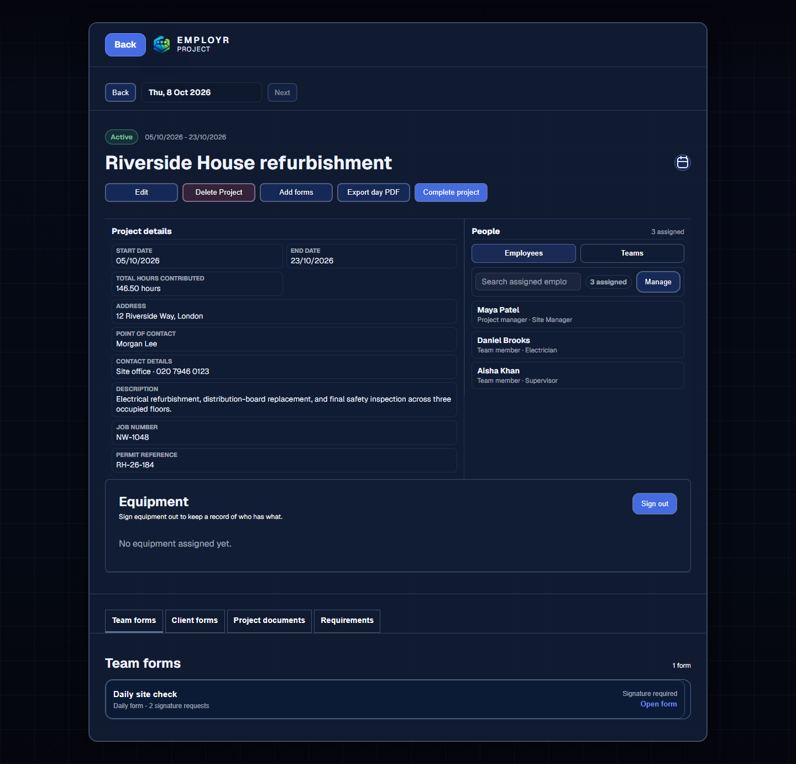Image resolution: width=796 pixels, height=764 pixels.
Task: Click Sign out equipment button
Action: [654, 503]
